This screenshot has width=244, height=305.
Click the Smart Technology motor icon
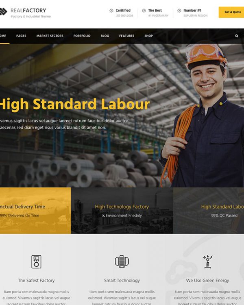(x=122, y=261)
